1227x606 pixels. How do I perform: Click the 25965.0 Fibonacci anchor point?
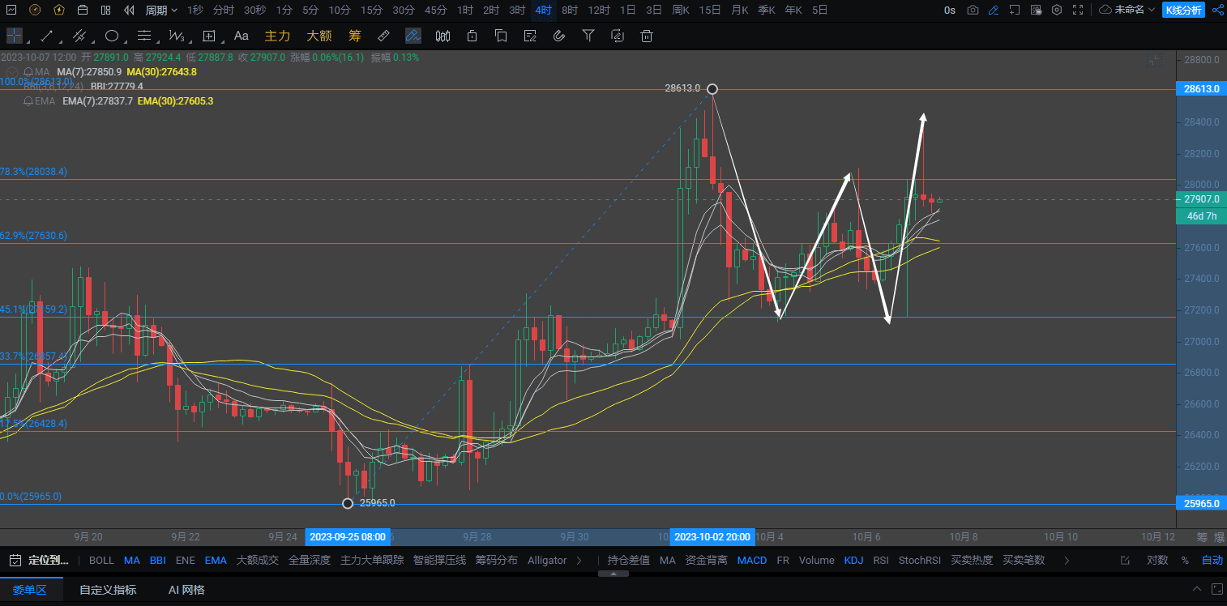pos(348,503)
